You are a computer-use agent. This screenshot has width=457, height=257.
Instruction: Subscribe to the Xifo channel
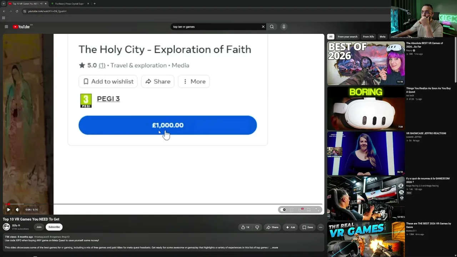tap(54, 227)
